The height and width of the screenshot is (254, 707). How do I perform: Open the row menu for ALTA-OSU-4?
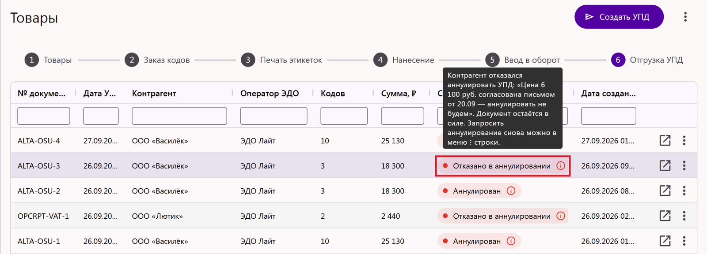click(684, 140)
